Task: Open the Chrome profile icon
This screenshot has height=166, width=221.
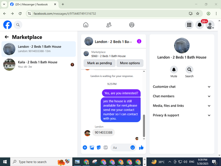Action: [x=208, y=14]
